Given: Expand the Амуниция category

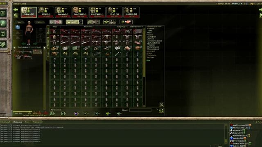Looking at the screenshot, I should [x=151, y=51].
